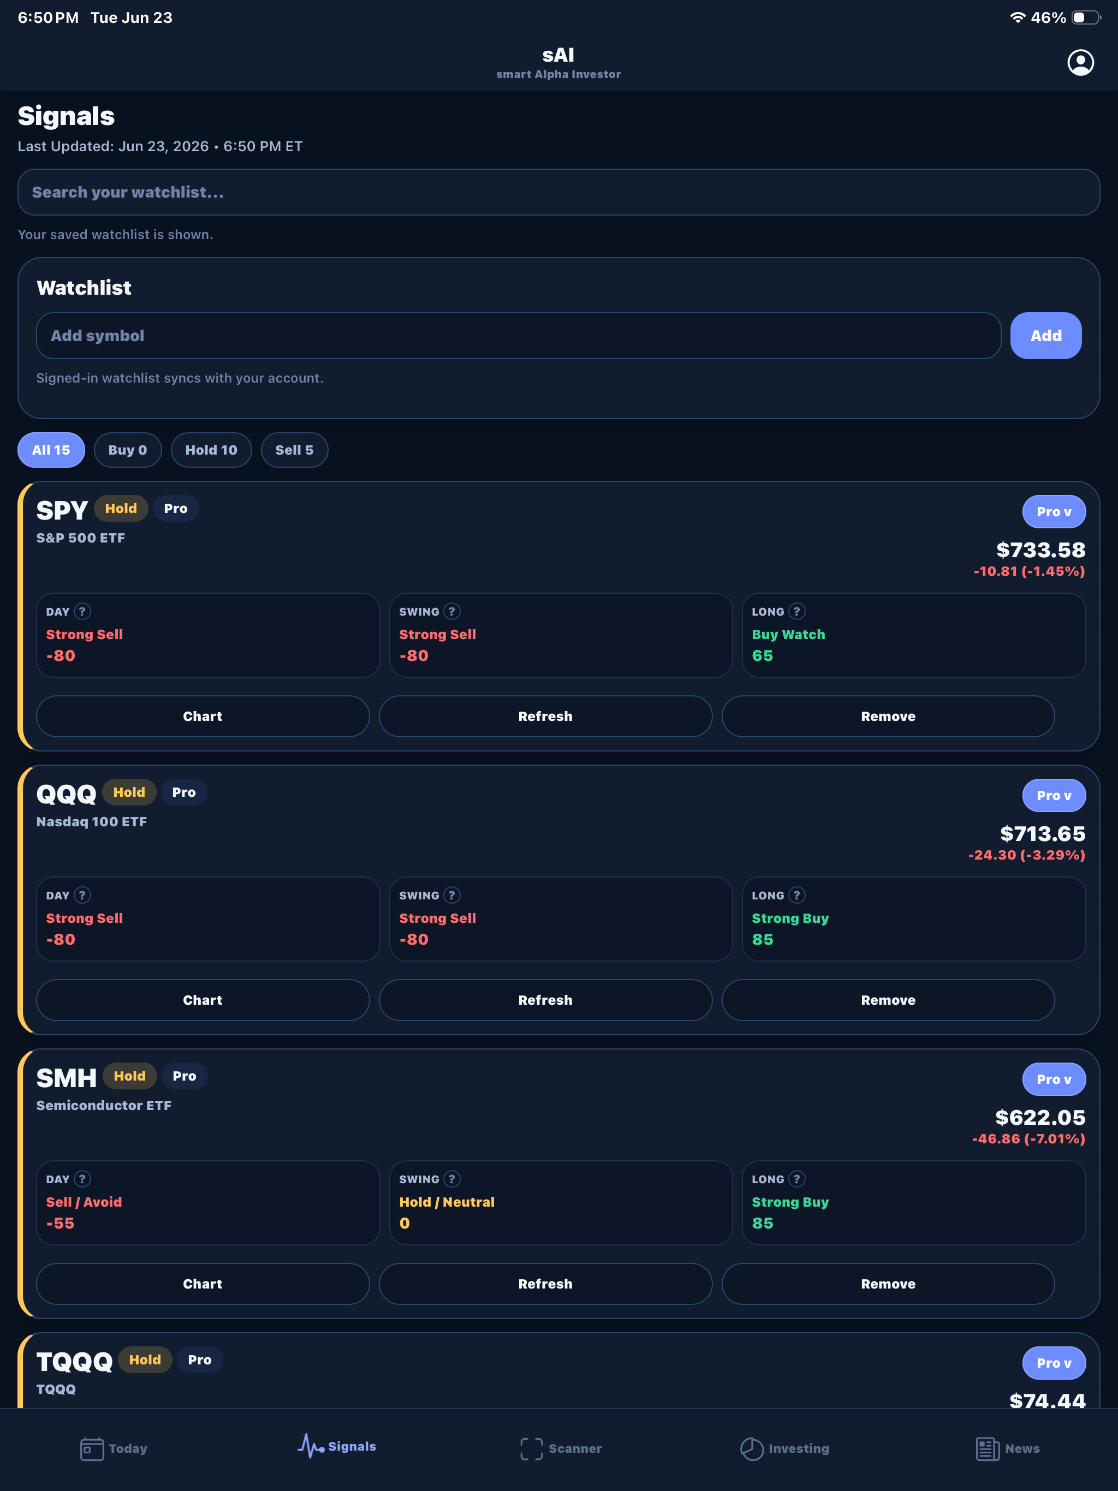Expand the QQQ Pro v dropdown
Image resolution: width=1118 pixels, height=1491 pixels.
[1053, 795]
